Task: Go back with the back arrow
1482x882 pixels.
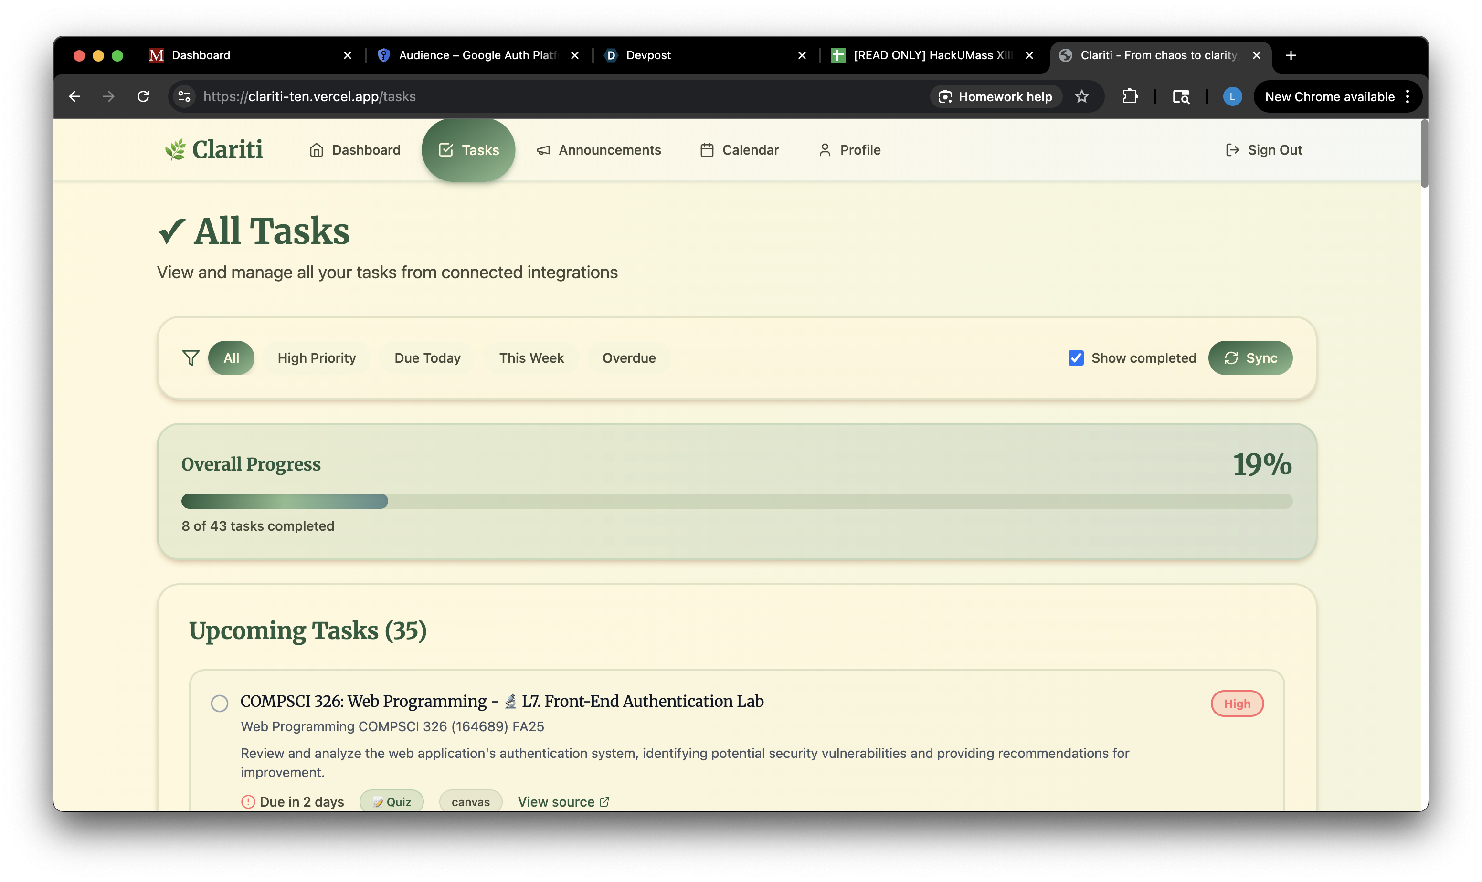Action: 75,96
